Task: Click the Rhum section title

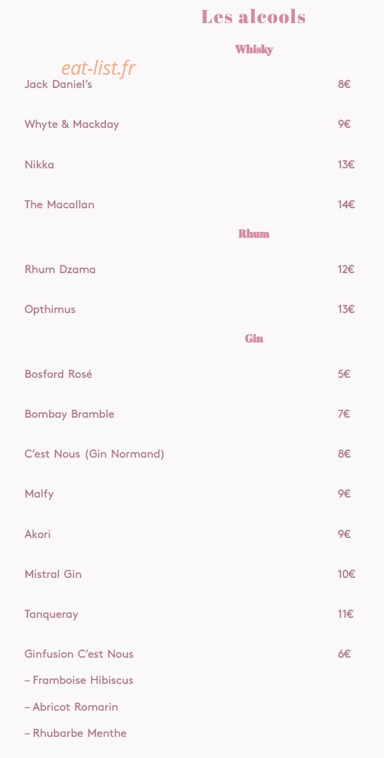Action: pos(254,234)
